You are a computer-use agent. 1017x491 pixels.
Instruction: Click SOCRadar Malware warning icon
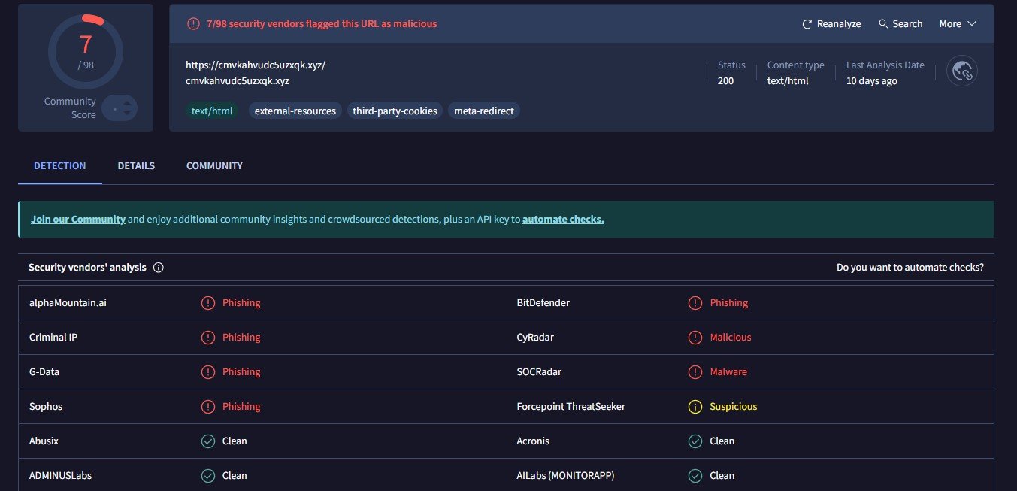(695, 372)
